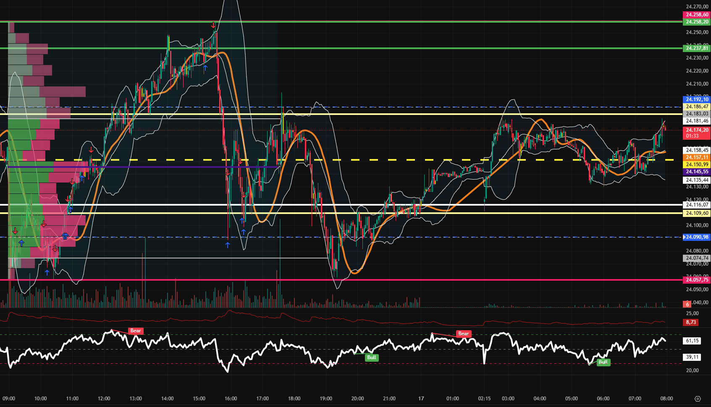Select the red down arrow near the 10:30 candles

point(55,249)
